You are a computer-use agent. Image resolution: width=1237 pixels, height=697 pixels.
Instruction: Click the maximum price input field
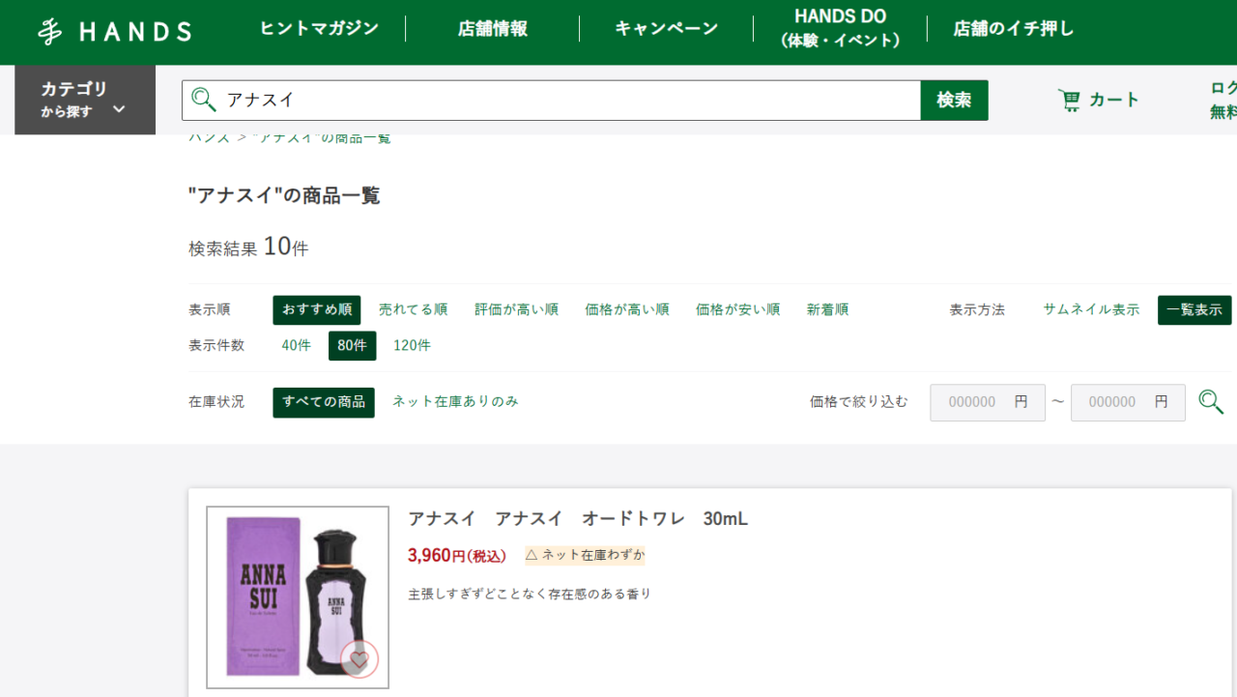1128,402
